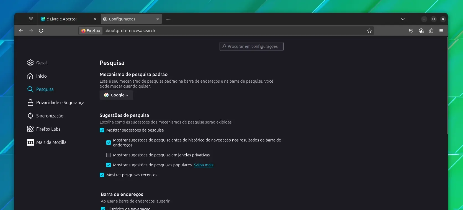Image resolution: width=463 pixels, height=210 pixels.
Task: Open Geral settings category
Action: 37,63
